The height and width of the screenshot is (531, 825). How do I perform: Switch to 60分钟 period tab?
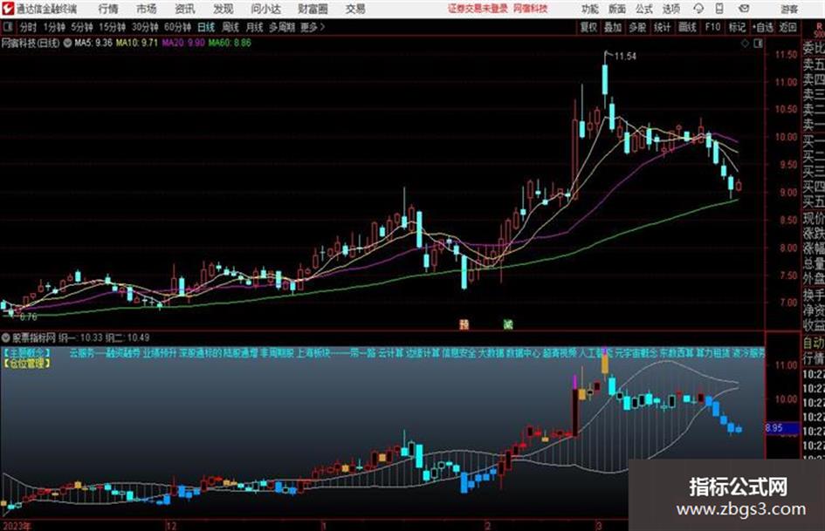[x=177, y=27]
